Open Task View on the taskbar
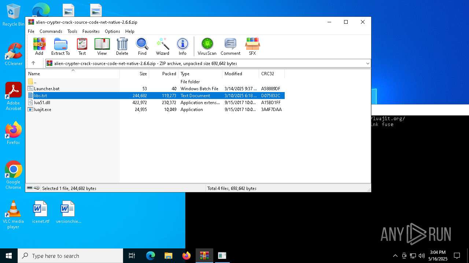Screen dimensions: 469x263 (132, 256)
